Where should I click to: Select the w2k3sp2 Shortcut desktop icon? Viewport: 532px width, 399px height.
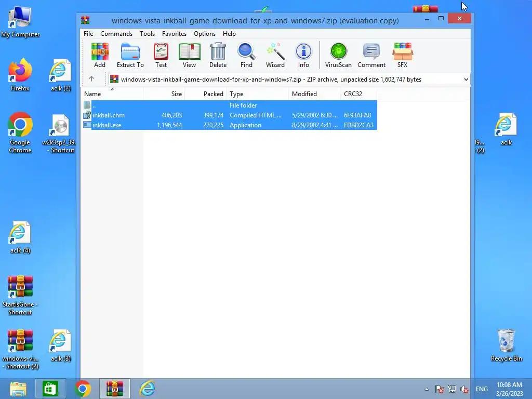(x=60, y=134)
